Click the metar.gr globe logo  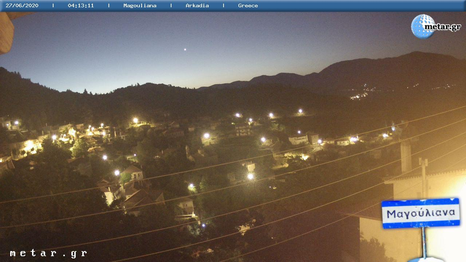[x=436, y=26]
